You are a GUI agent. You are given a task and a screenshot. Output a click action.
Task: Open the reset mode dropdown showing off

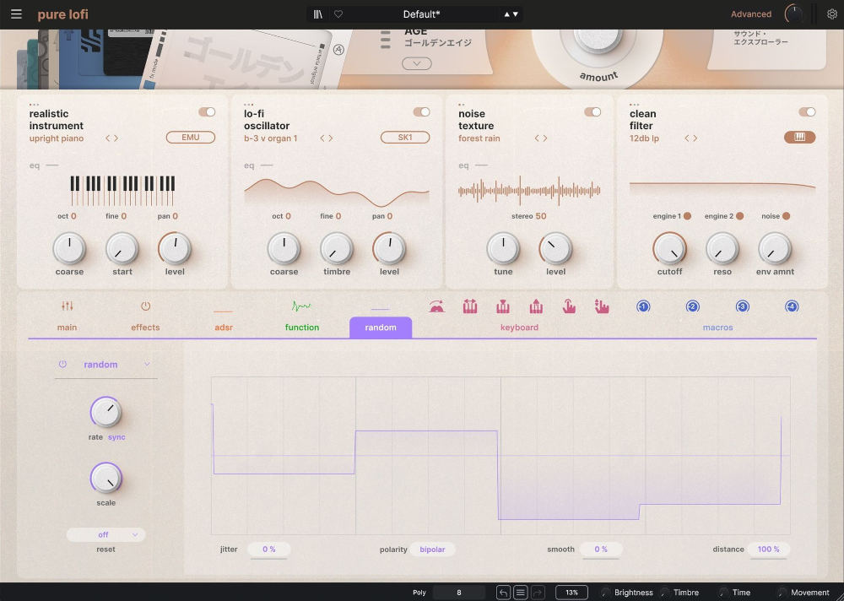click(x=106, y=534)
